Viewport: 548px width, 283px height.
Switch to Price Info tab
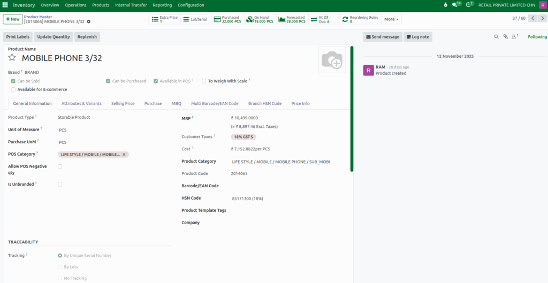301,104
